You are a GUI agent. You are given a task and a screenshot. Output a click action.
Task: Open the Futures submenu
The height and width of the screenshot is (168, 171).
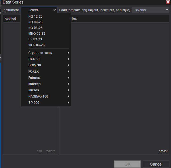click(x=45, y=78)
